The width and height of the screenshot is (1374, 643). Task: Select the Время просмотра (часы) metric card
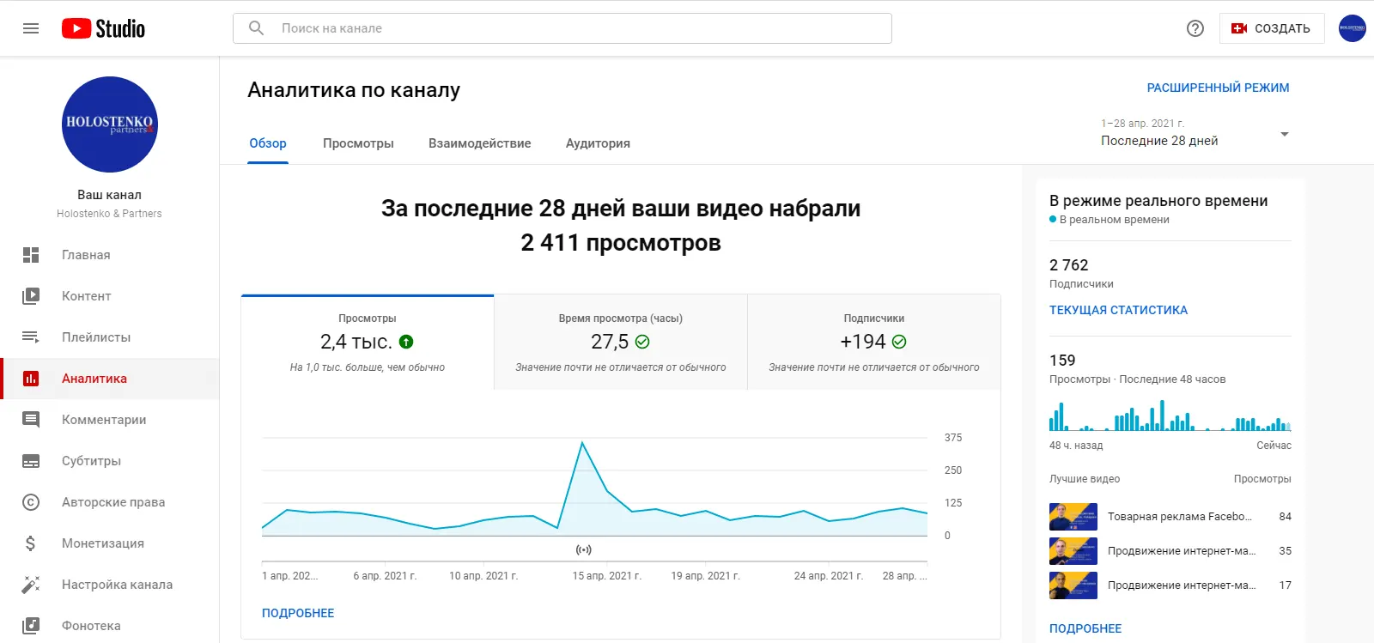tap(621, 343)
